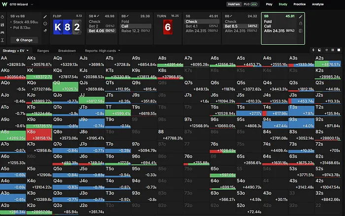Click the dollar sign display icon

(313, 50)
